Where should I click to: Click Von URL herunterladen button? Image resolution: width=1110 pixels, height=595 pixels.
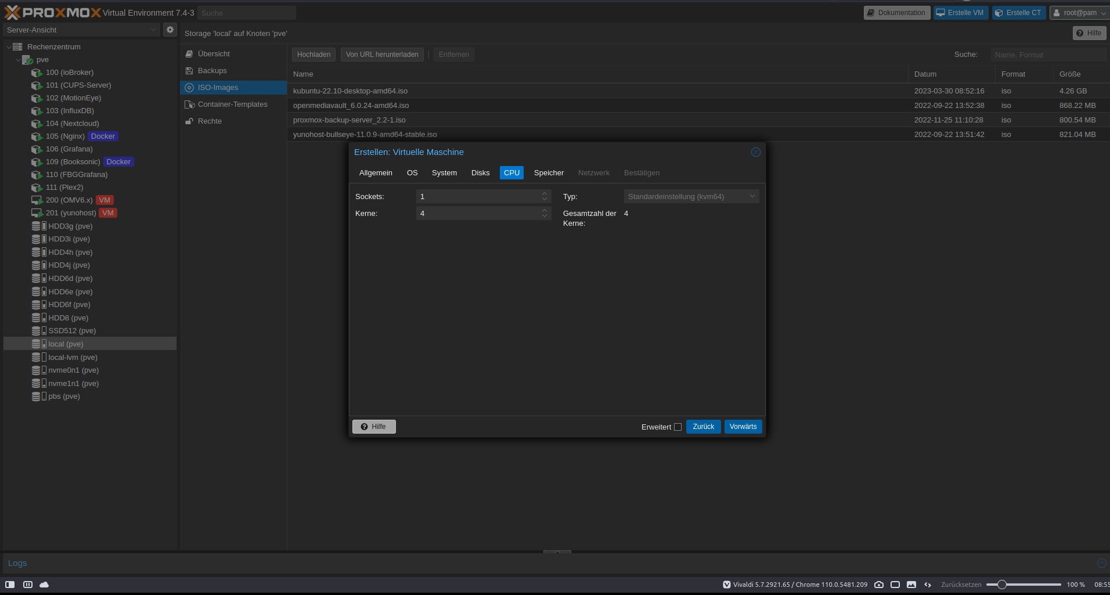click(382, 55)
